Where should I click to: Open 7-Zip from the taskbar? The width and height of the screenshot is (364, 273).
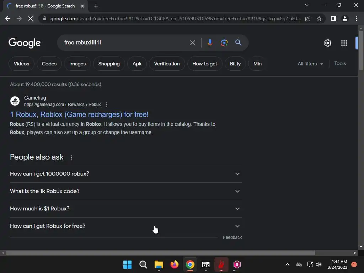(206, 264)
